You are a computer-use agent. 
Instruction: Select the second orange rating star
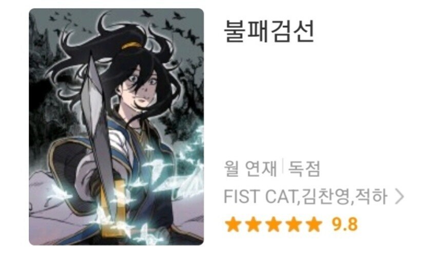(x=253, y=225)
